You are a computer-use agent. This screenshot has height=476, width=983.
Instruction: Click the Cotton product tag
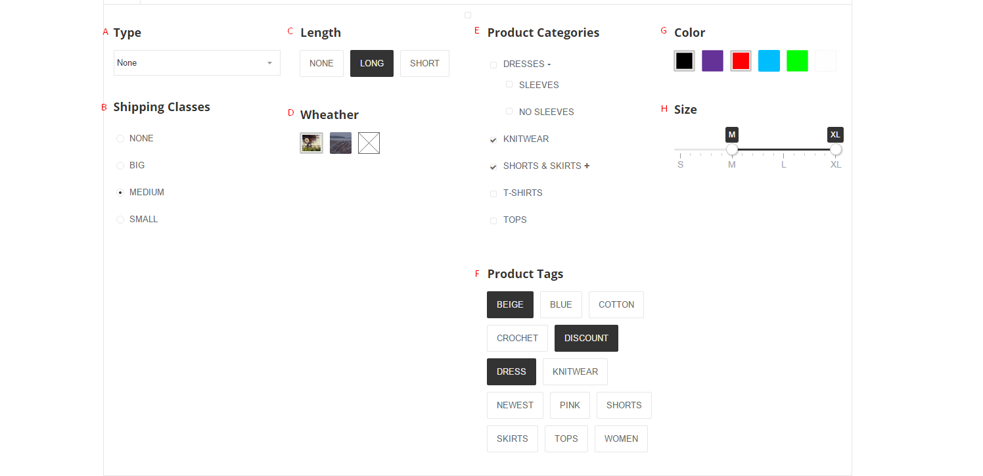[x=616, y=304]
